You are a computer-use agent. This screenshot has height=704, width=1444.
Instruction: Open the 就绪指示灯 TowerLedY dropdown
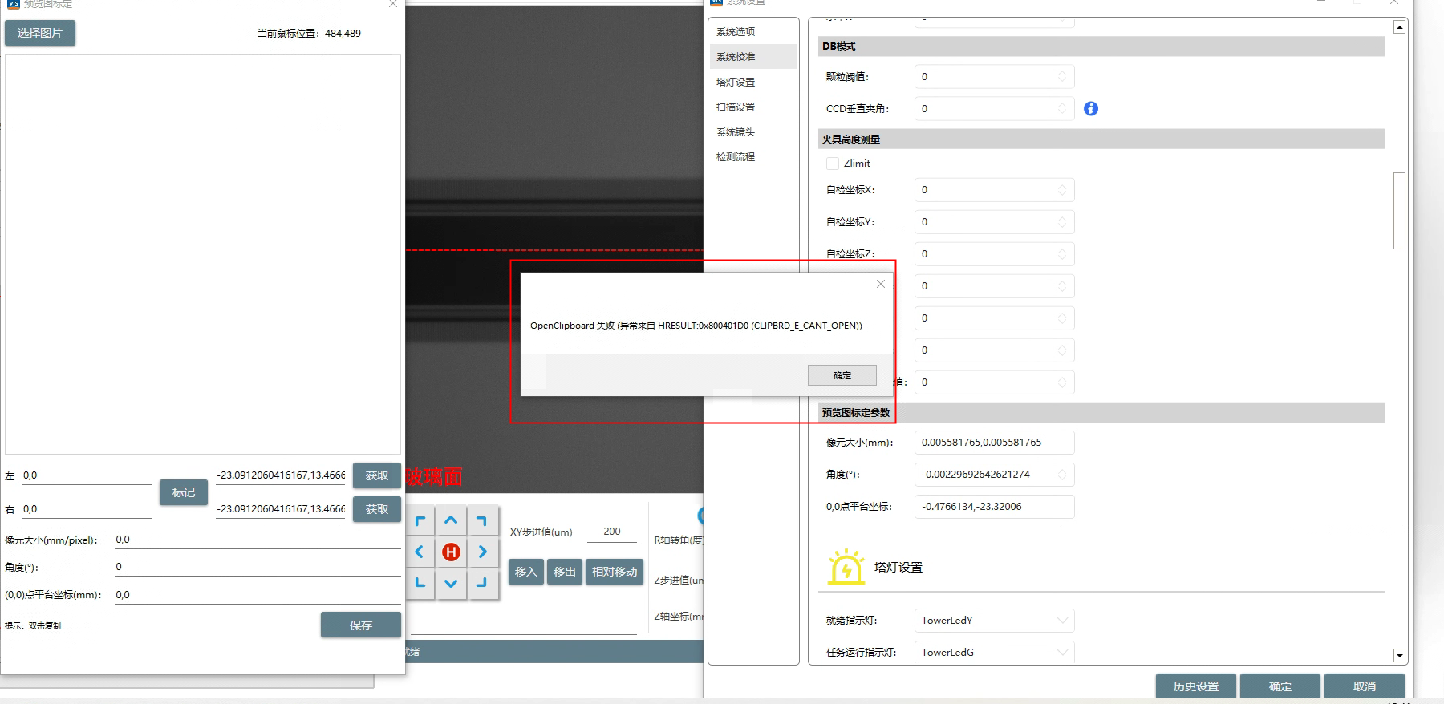pos(994,621)
